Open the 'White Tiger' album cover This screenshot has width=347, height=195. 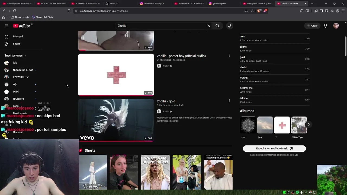click(299, 125)
